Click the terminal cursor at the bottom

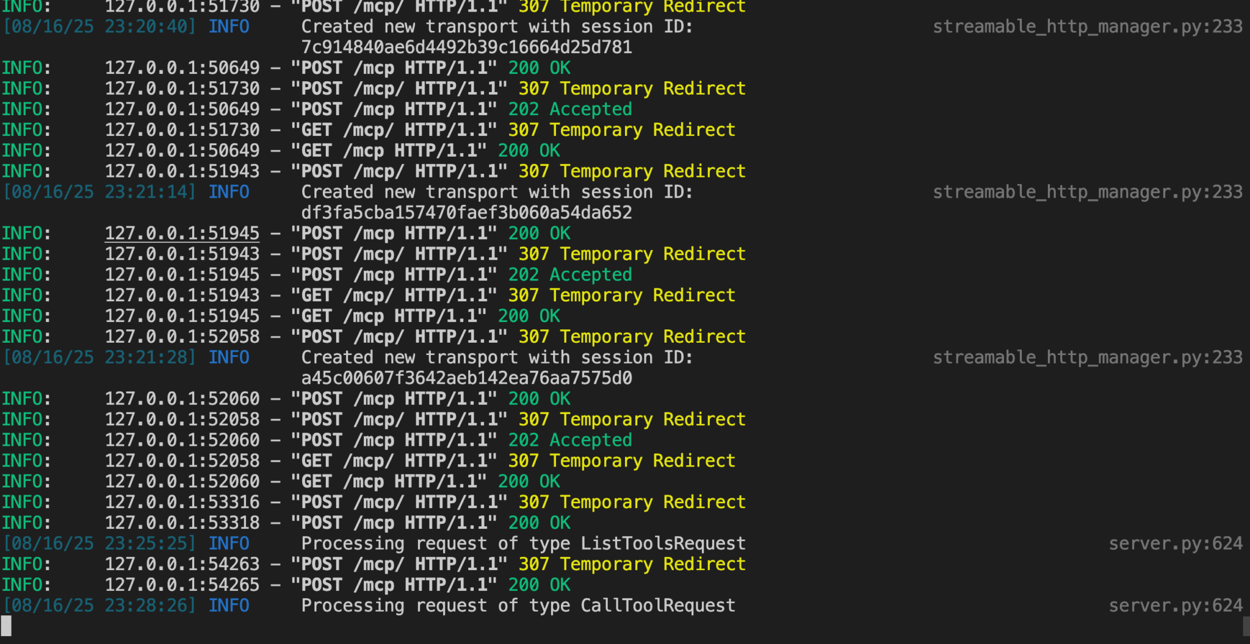pos(9,626)
